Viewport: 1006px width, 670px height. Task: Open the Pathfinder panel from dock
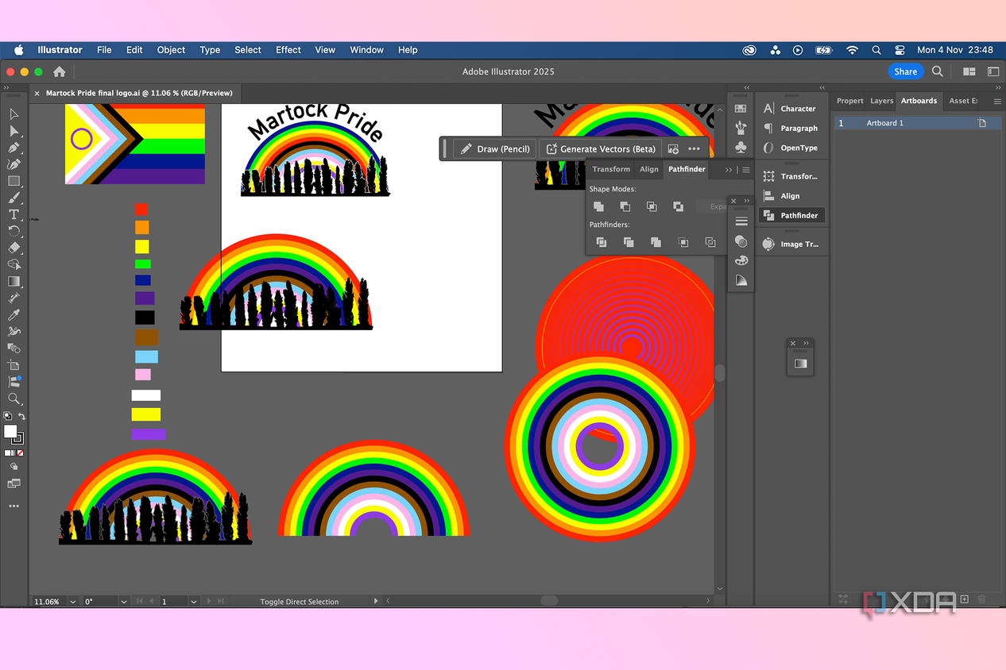click(791, 215)
